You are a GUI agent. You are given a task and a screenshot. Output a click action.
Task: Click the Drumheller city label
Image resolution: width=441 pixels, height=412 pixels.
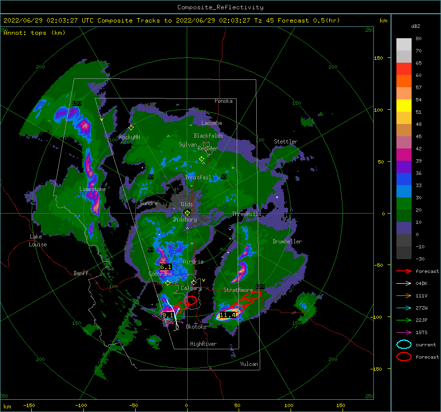[x=287, y=242]
